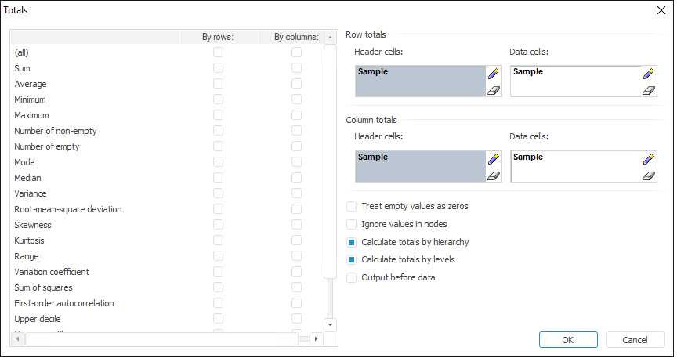Click eraser icon for Row totals header cells
This screenshot has width=677, height=358.
[x=493, y=90]
